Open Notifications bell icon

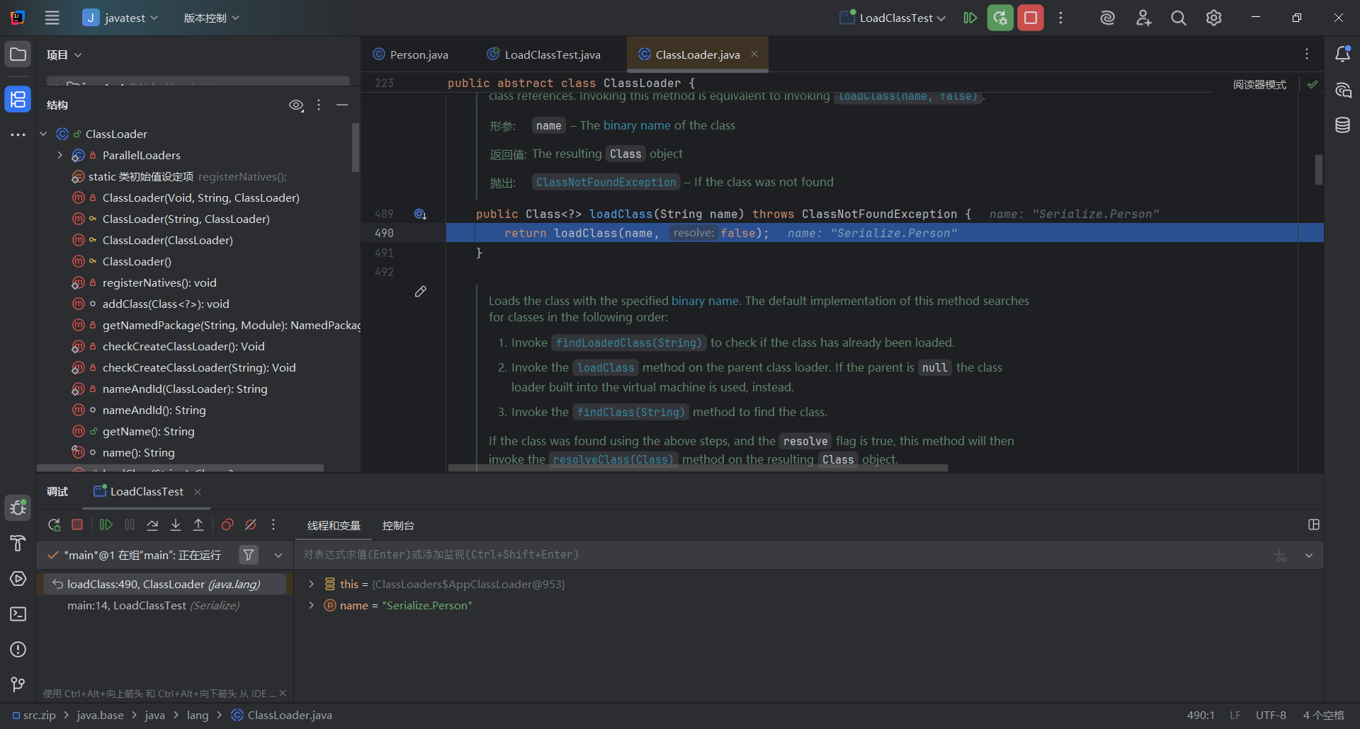1342,54
